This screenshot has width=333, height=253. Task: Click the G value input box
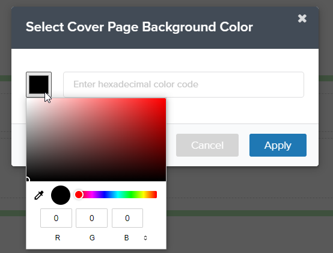(x=91, y=218)
